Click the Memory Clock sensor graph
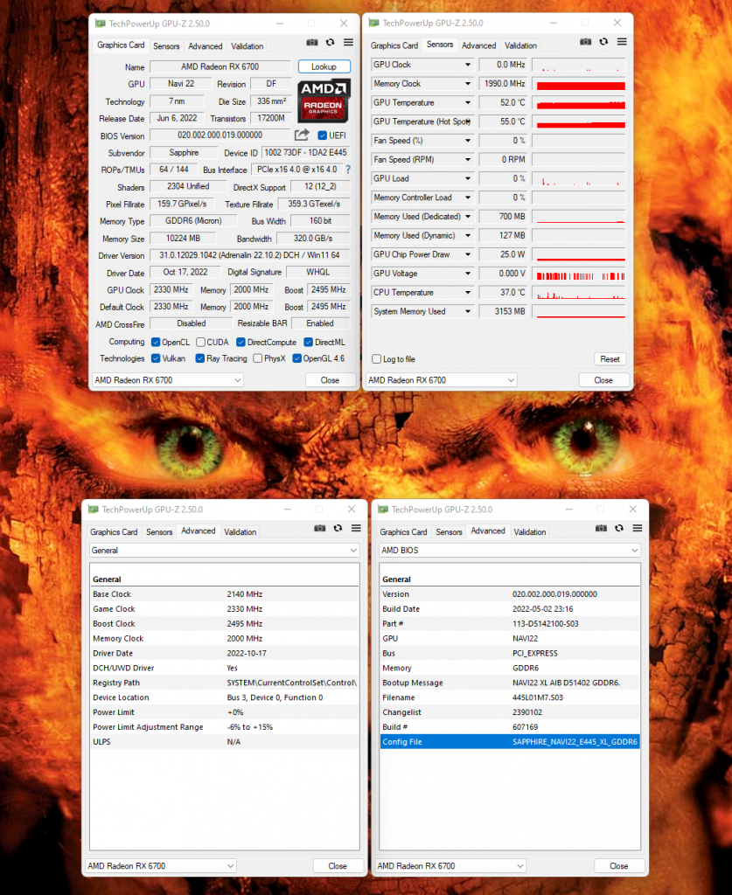This screenshot has width=732, height=895. [578, 84]
